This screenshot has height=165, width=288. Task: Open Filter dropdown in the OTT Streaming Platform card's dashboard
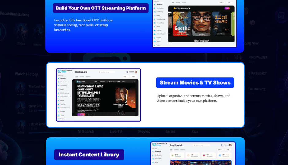pyautogui.click(x=221, y=2)
